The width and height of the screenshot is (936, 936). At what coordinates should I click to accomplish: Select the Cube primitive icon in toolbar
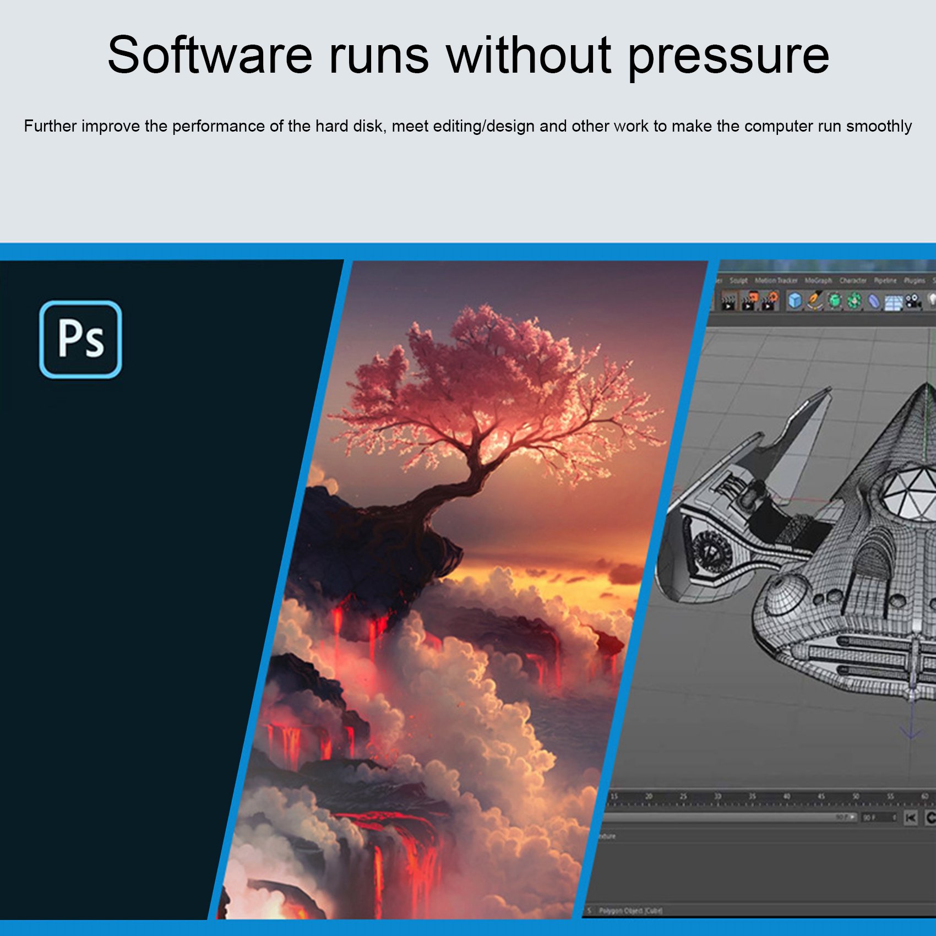(x=795, y=300)
